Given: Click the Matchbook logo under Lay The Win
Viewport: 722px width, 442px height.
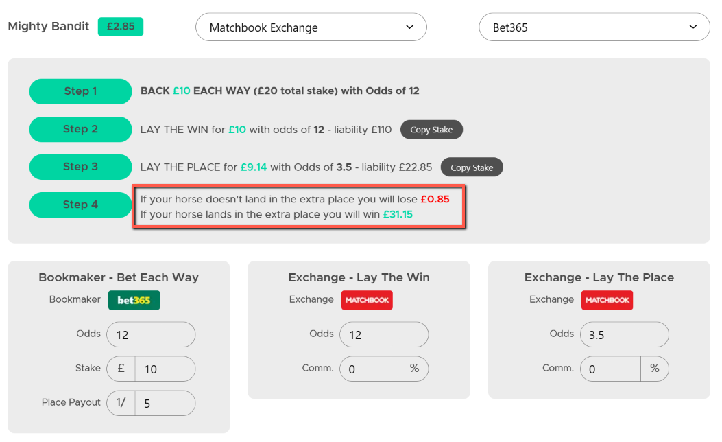Looking at the screenshot, I should click(x=367, y=300).
